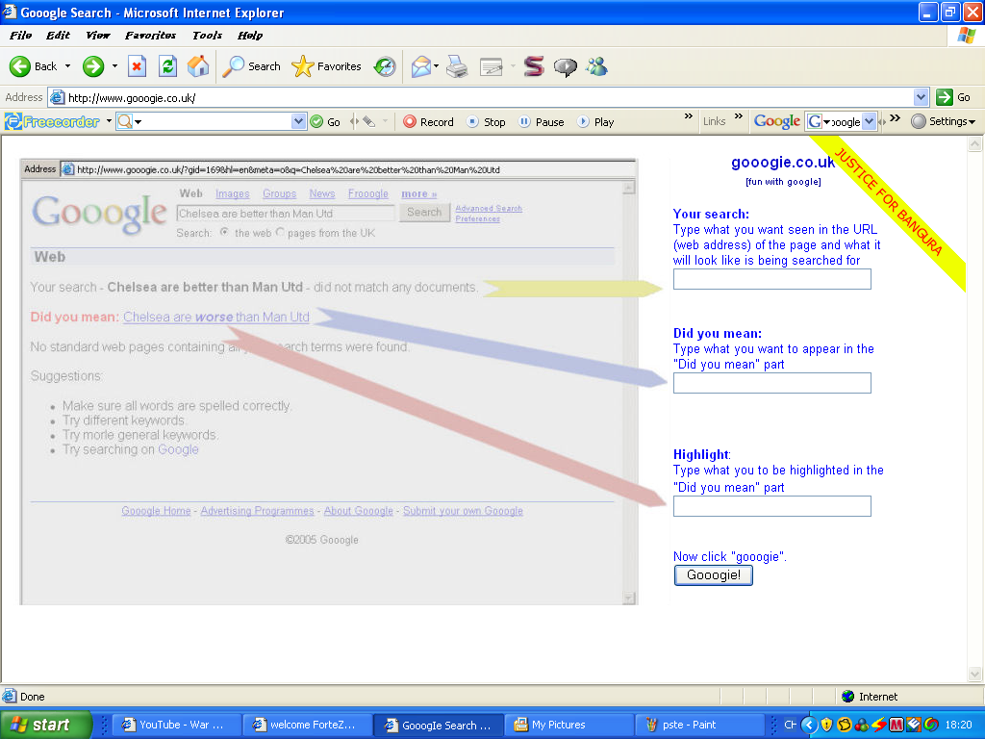
Task: Expand the Links toolbar chevron
Action: tap(739, 116)
